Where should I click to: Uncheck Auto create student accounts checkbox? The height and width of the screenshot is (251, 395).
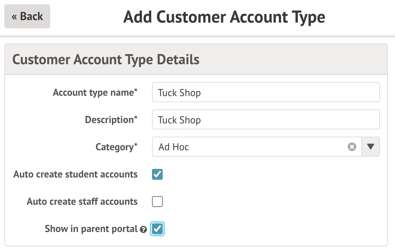pos(157,175)
